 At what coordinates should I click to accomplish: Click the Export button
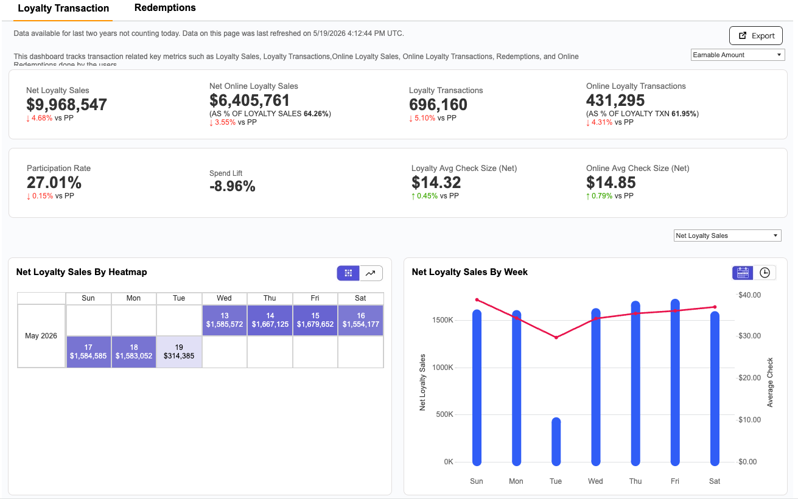tap(756, 36)
